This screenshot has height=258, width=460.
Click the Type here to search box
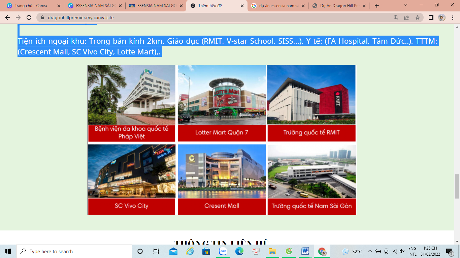pos(74,251)
